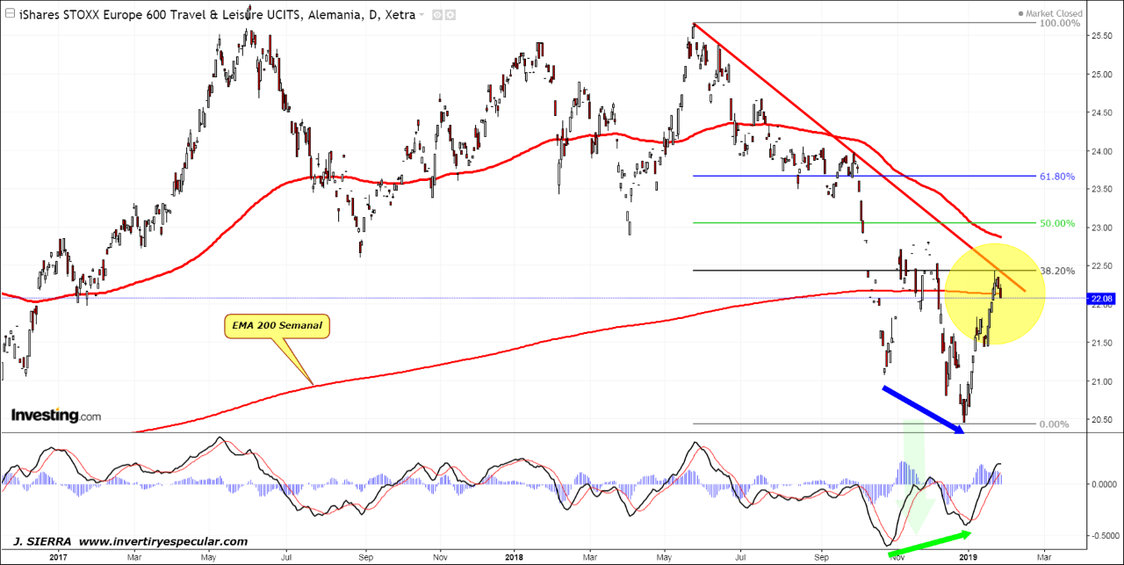Select the 61.80% Fibonacci level label
This screenshot has height=565, width=1124.
pyautogui.click(x=1057, y=177)
